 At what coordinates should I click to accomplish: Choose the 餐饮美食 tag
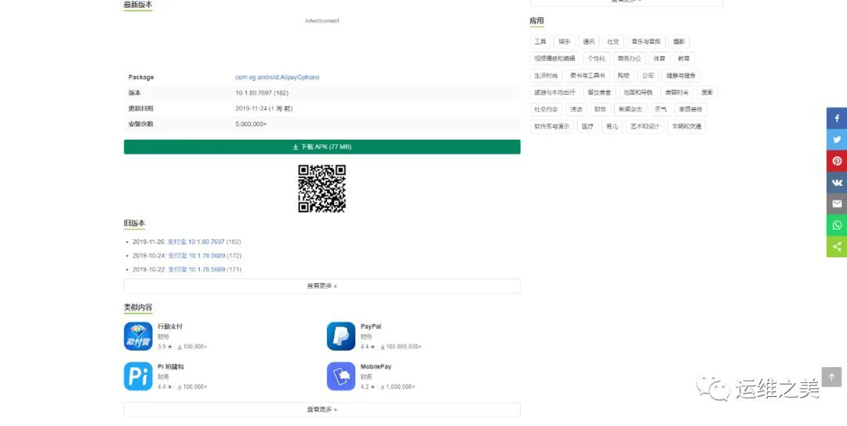coord(599,93)
